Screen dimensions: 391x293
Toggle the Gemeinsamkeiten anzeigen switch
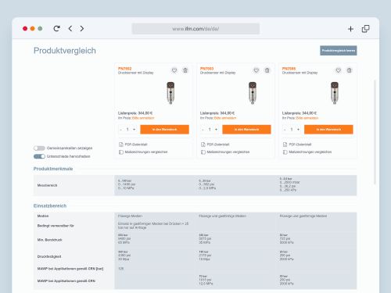(39, 148)
